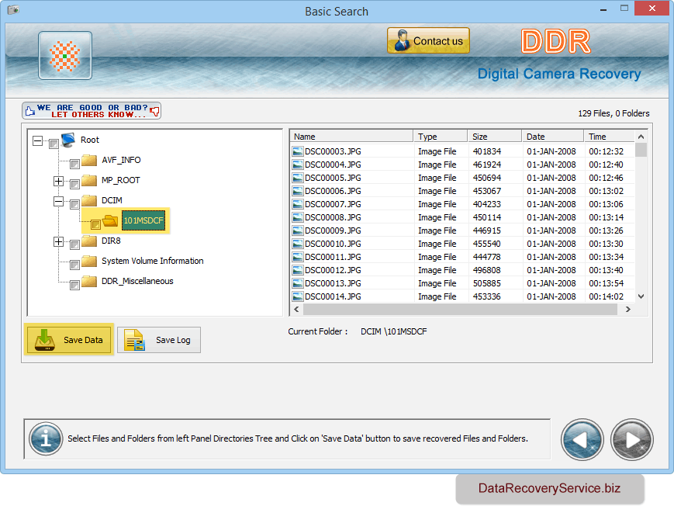
Task: Select the MP_ROOT folder icon
Action: click(89, 180)
